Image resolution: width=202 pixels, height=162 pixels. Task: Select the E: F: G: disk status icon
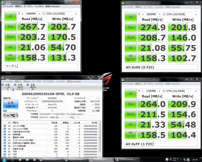click(15, 85)
